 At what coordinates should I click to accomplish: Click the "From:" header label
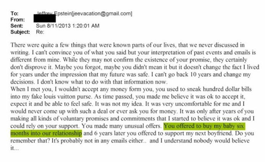pyautogui.click(x=18, y=20)
